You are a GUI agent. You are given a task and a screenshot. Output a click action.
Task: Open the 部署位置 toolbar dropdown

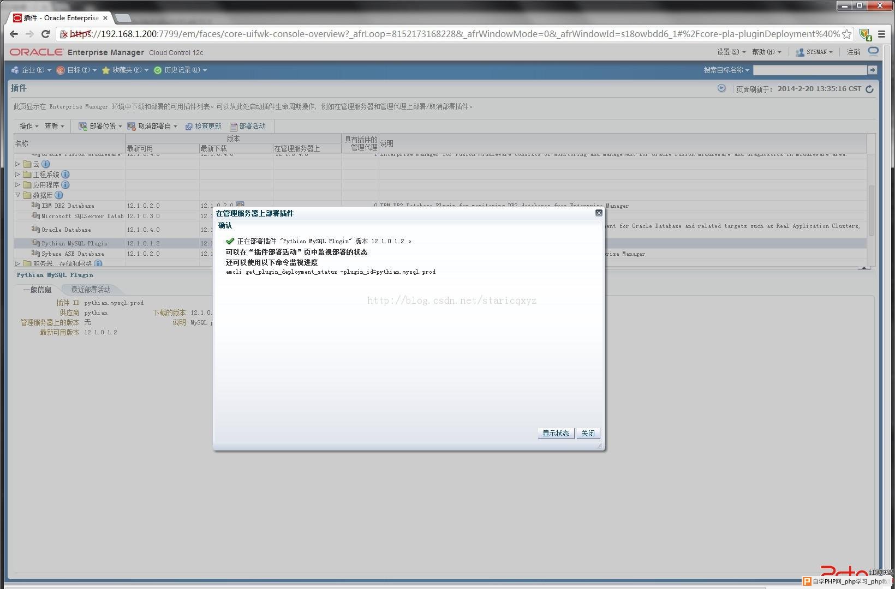pyautogui.click(x=100, y=127)
